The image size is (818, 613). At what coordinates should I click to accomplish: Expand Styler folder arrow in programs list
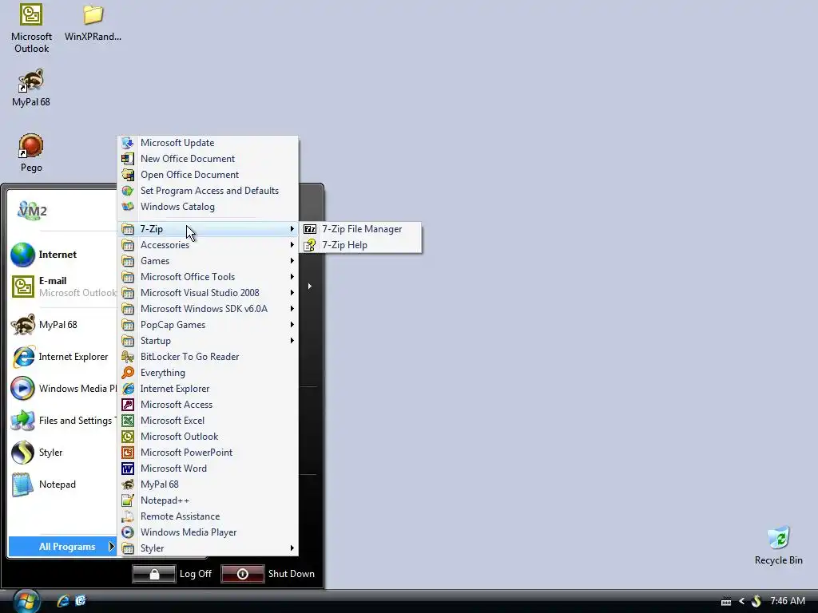pyautogui.click(x=292, y=548)
